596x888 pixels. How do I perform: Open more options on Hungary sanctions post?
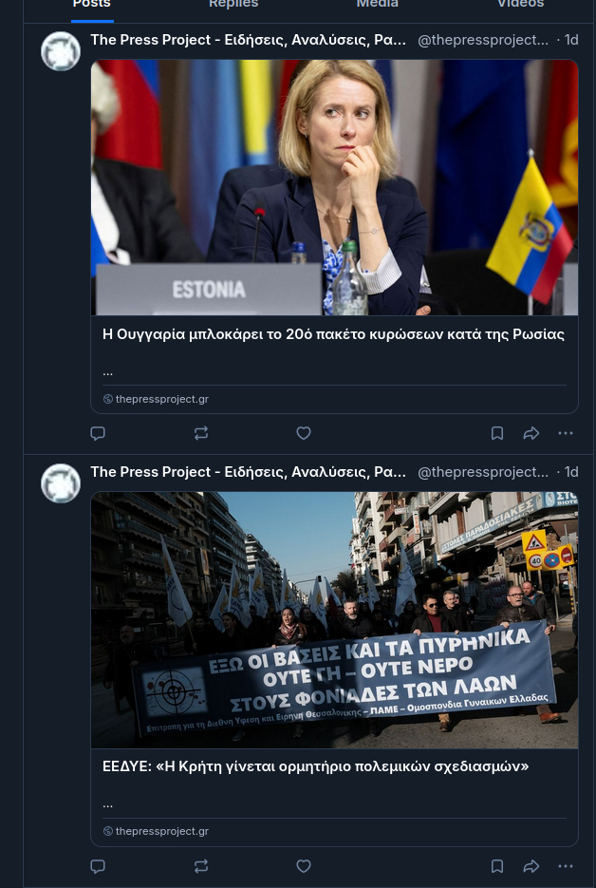566,433
